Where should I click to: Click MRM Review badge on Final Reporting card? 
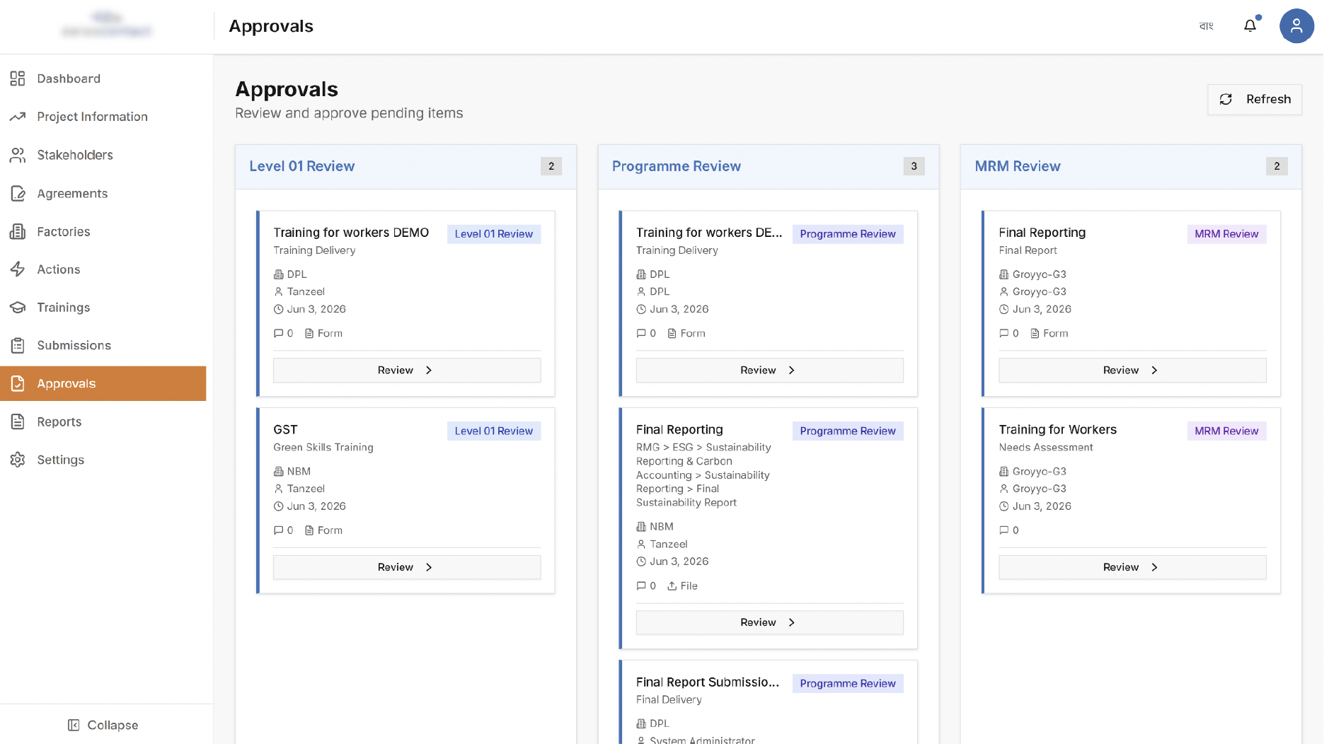1226,234
